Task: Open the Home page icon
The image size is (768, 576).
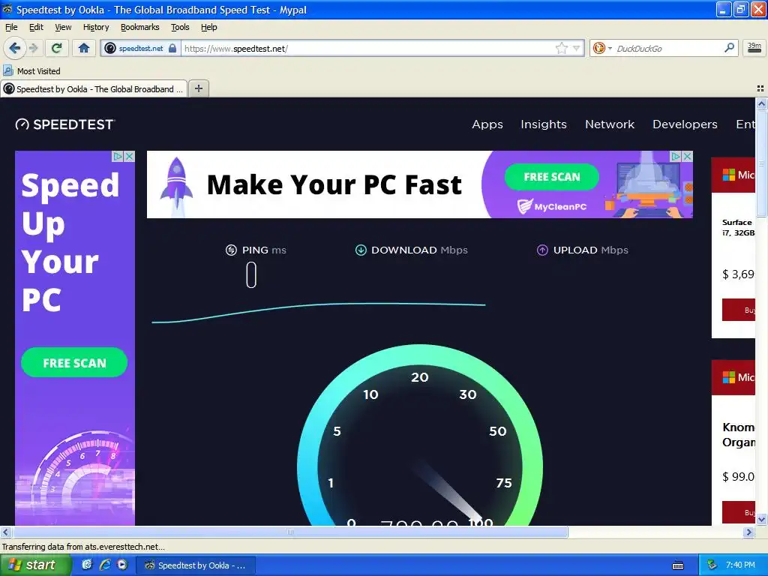Action: point(84,48)
